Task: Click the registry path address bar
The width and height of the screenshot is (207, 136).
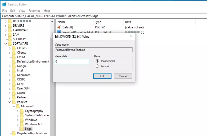Action: (104, 16)
